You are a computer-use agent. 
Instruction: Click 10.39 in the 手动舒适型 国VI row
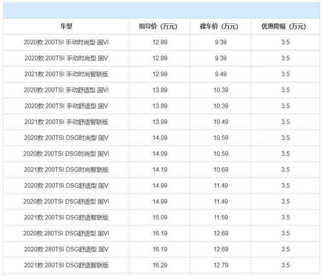221,90
